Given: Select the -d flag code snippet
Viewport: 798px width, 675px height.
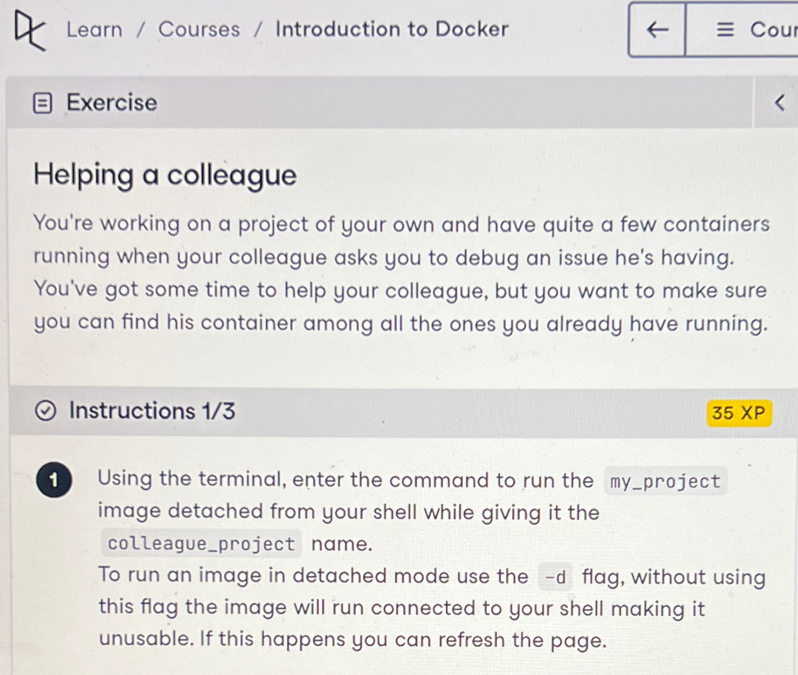Looking at the screenshot, I should click(x=556, y=577).
